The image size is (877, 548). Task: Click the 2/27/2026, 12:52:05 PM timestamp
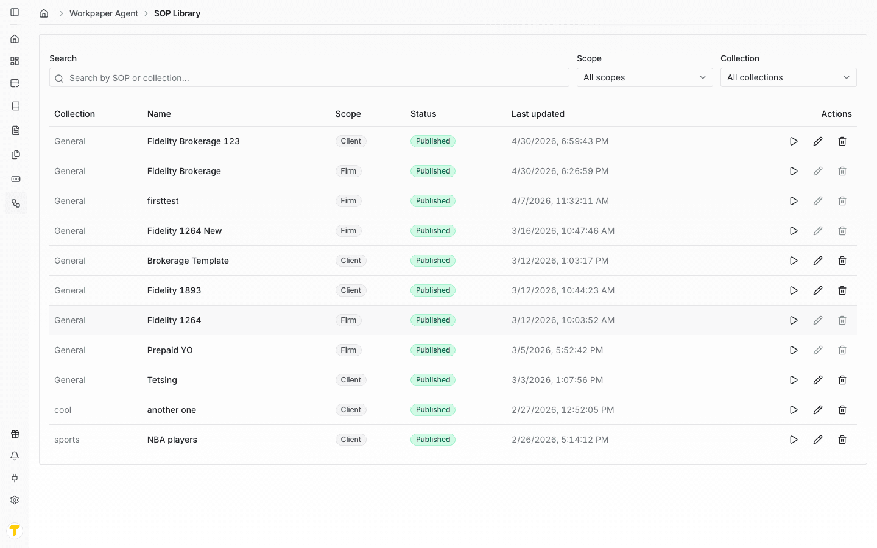[x=563, y=410]
